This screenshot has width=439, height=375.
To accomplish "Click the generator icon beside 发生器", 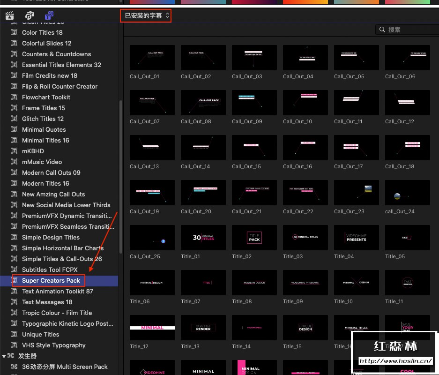I will (x=11, y=356).
